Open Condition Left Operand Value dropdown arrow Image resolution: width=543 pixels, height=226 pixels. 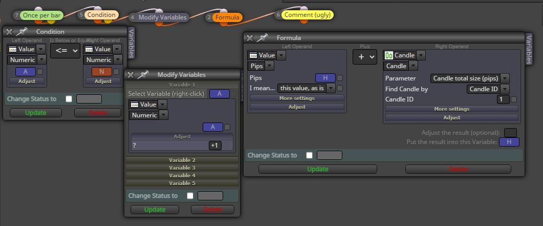[x=41, y=49]
